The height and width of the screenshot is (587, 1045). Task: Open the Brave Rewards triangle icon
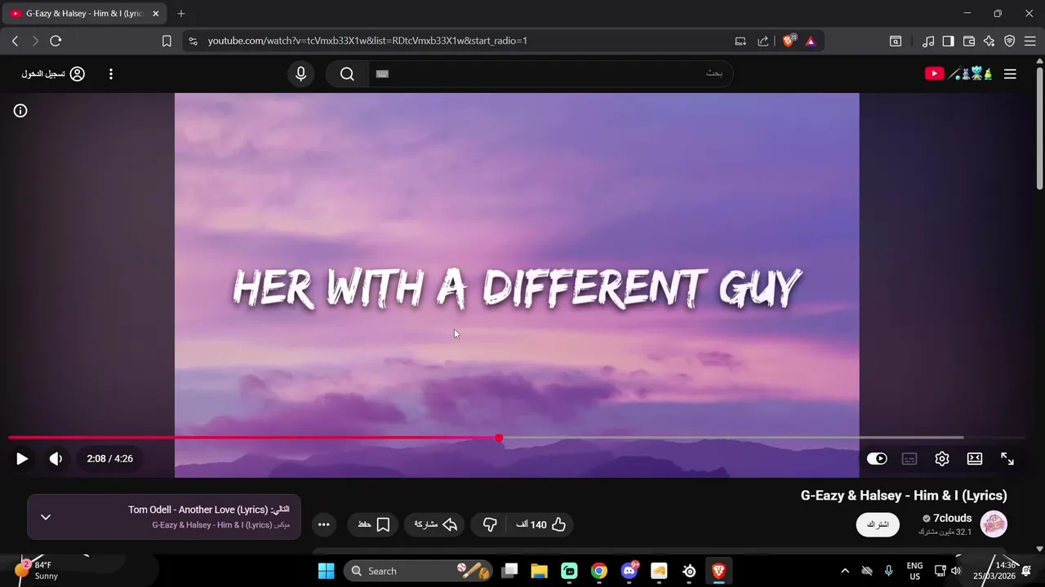pos(811,41)
